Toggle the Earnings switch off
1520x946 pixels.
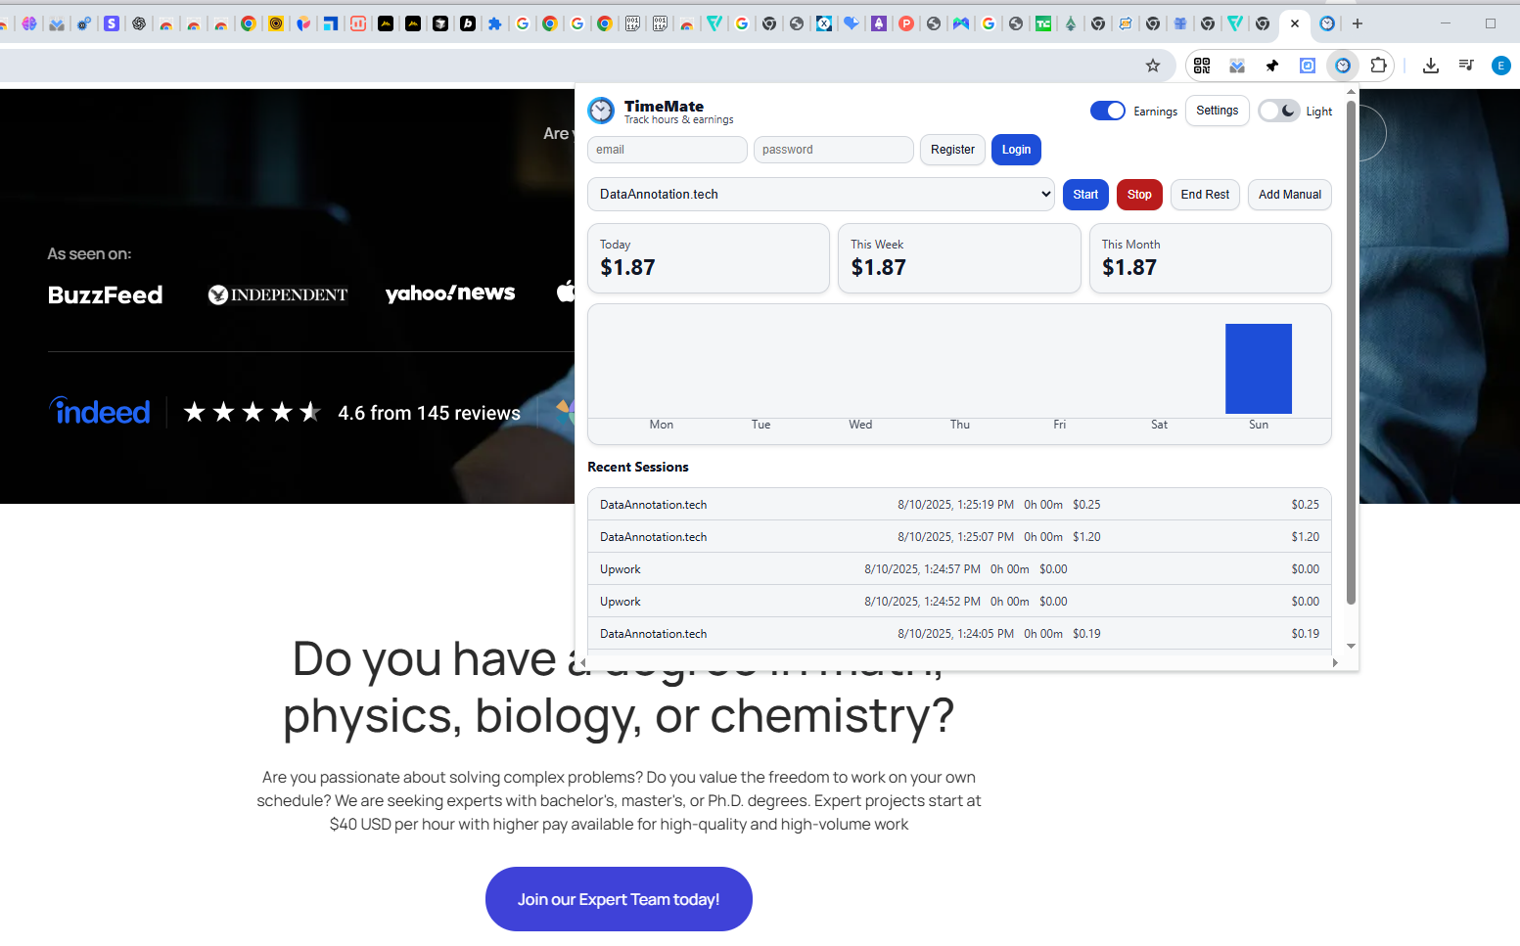(x=1108, y=111)
